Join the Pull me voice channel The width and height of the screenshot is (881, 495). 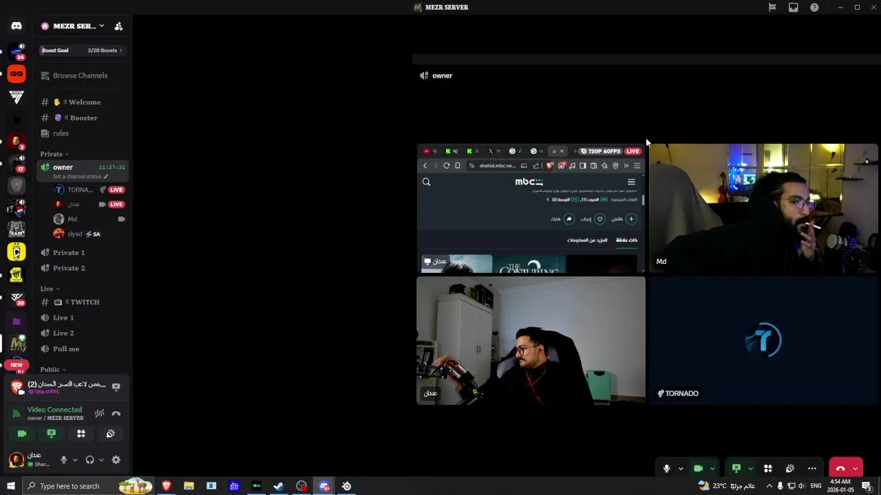coord(83,349)
